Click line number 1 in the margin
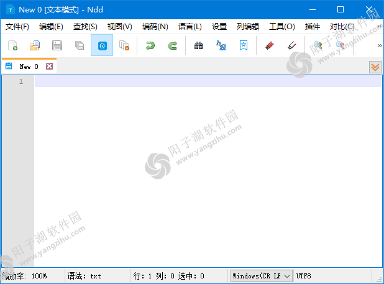Screen dimensions: 384x284 21,81
